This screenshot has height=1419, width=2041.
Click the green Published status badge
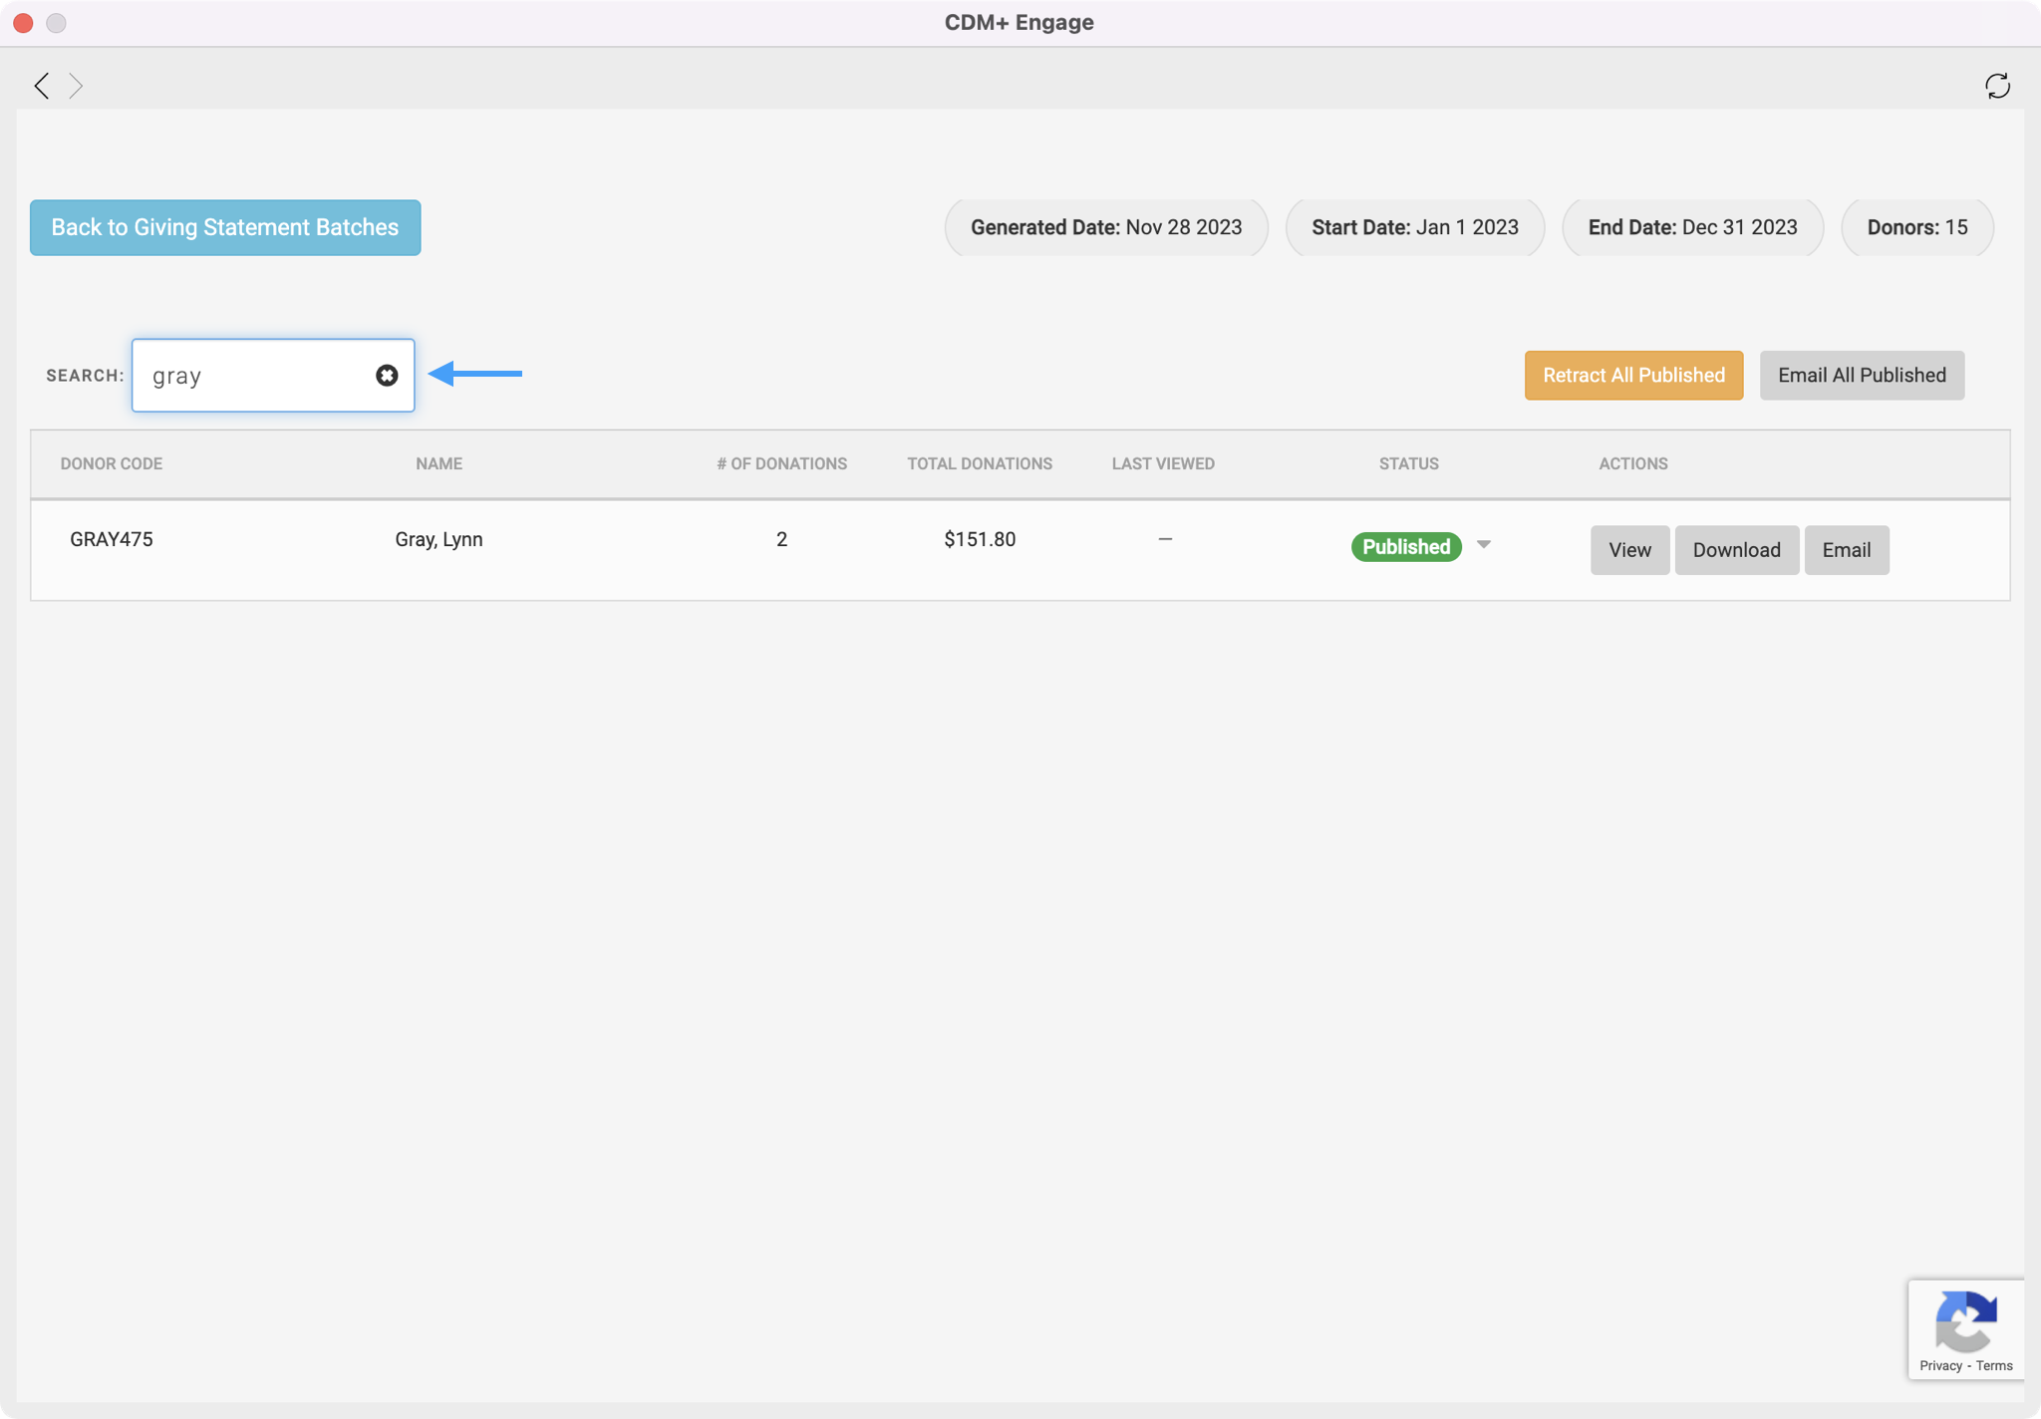1405,547
